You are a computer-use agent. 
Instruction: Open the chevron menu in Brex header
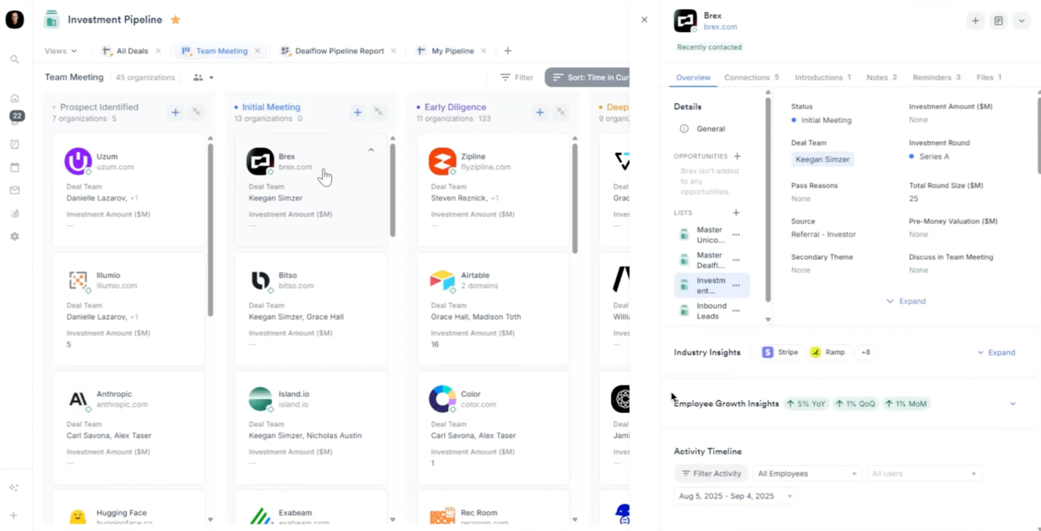click(x=1021, y=21)
